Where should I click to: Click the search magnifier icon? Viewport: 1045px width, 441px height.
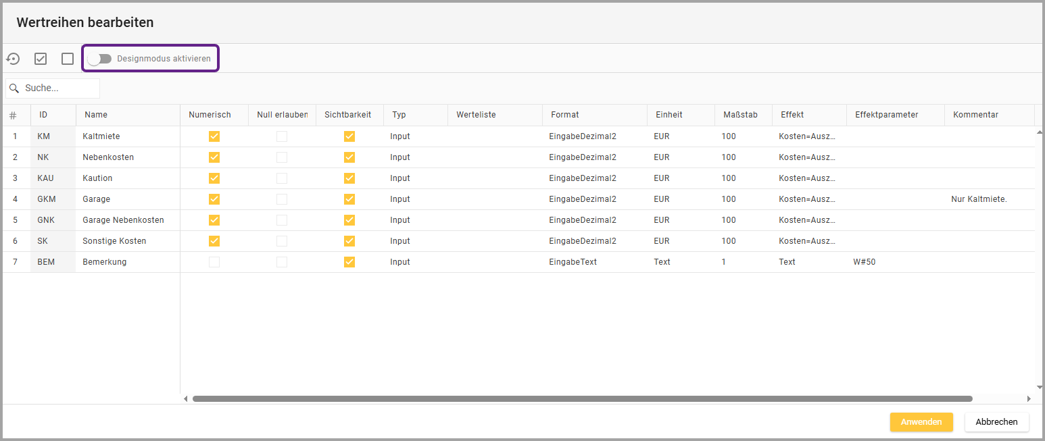[14, 88]
